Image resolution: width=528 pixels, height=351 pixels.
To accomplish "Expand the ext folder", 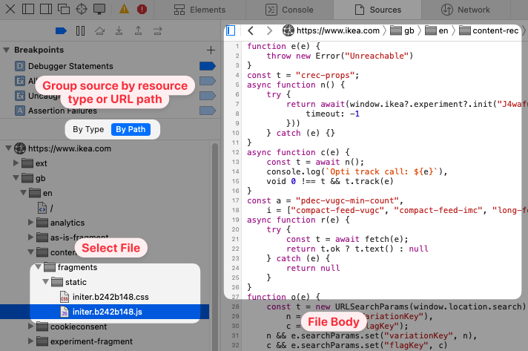I will (x=16, y=163).
